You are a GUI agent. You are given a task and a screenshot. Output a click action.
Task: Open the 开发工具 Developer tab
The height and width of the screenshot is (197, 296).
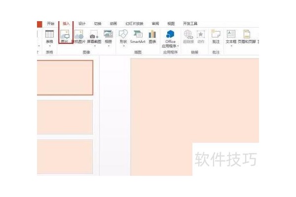click(x=190, y=23)
